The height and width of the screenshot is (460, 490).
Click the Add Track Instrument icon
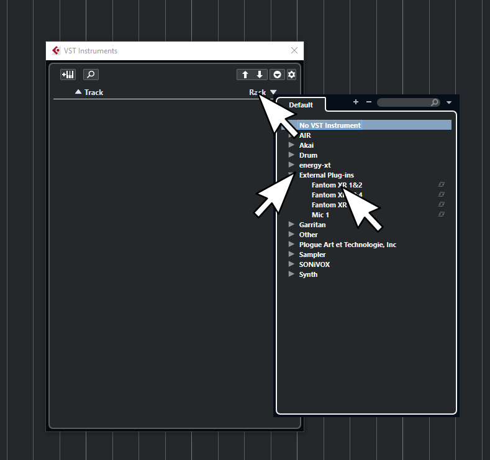pos(68,74)
